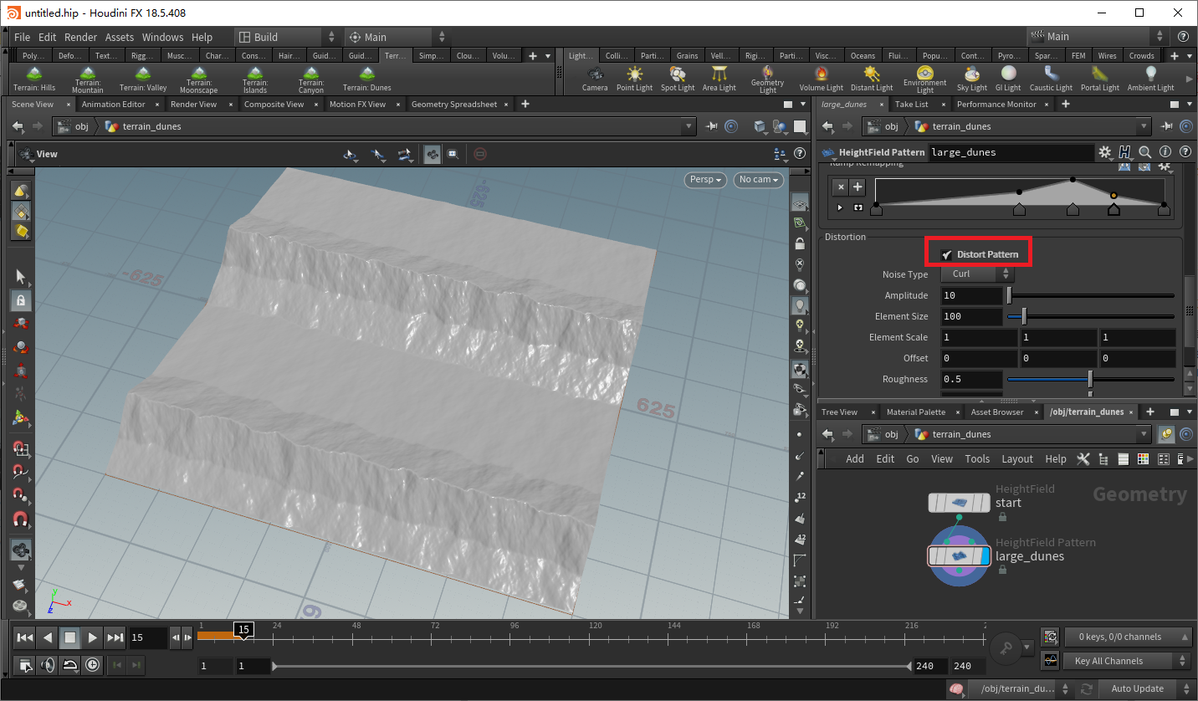The width and height of the screenshot is (1198, 701).
Task: Add a Caustic Light from the shelf
Action: click(1051, 79)
